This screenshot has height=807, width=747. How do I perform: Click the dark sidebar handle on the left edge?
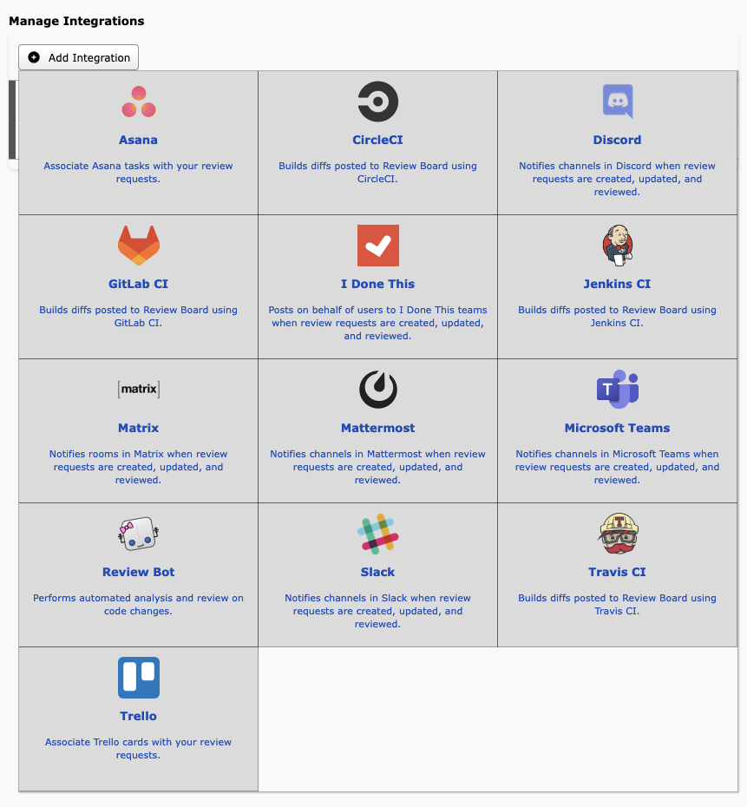[12, 120]
